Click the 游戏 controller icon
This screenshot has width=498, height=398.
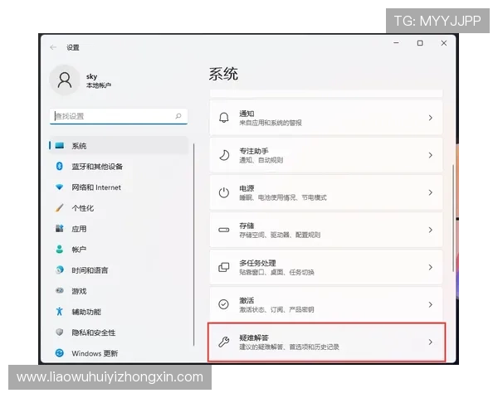[x=60, y=291]
